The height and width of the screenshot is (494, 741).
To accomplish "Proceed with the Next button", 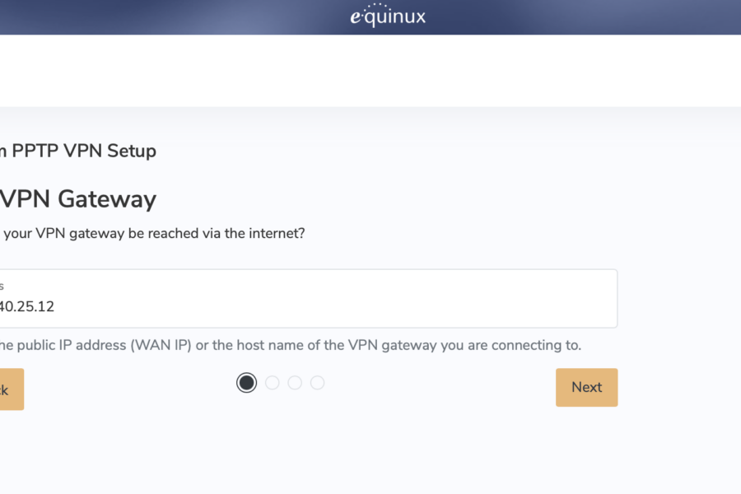I will [586, 387].
